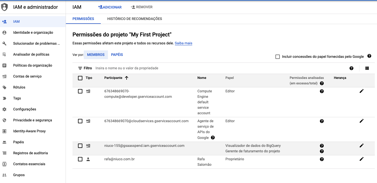Sort by Participante column arrow
This screenshot has height=183, width=377.
(127, 78)
